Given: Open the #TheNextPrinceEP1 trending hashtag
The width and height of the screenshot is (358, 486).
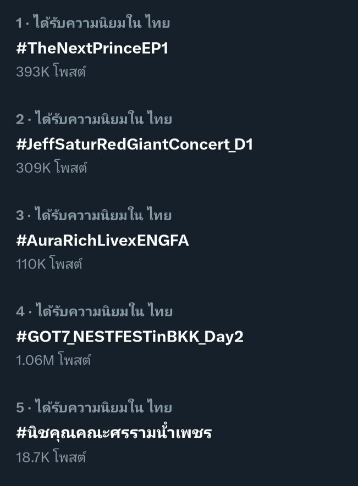Looking at the screenshot, I should 92,48.
